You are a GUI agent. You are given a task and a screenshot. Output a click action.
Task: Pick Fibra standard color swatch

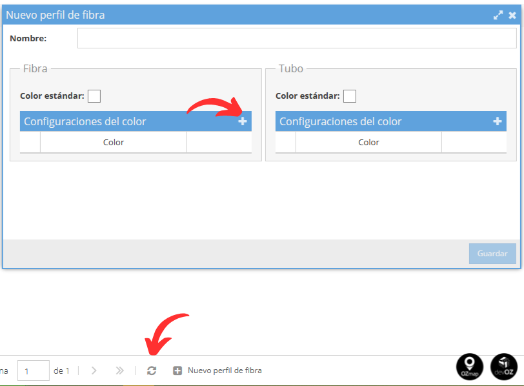click(x=94, y=96)
